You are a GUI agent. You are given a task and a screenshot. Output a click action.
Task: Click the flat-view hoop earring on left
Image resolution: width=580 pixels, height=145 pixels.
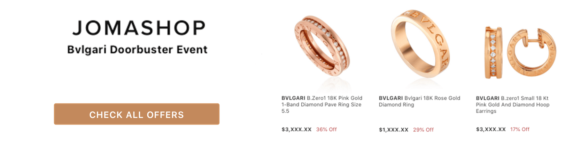[x=493, y=53]
